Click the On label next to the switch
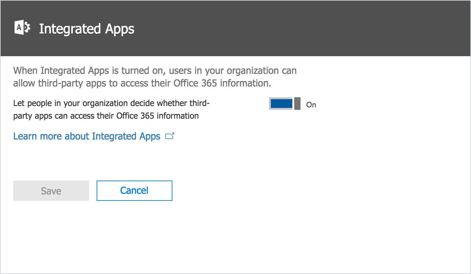The image size is (471, 274). [311, 105]
